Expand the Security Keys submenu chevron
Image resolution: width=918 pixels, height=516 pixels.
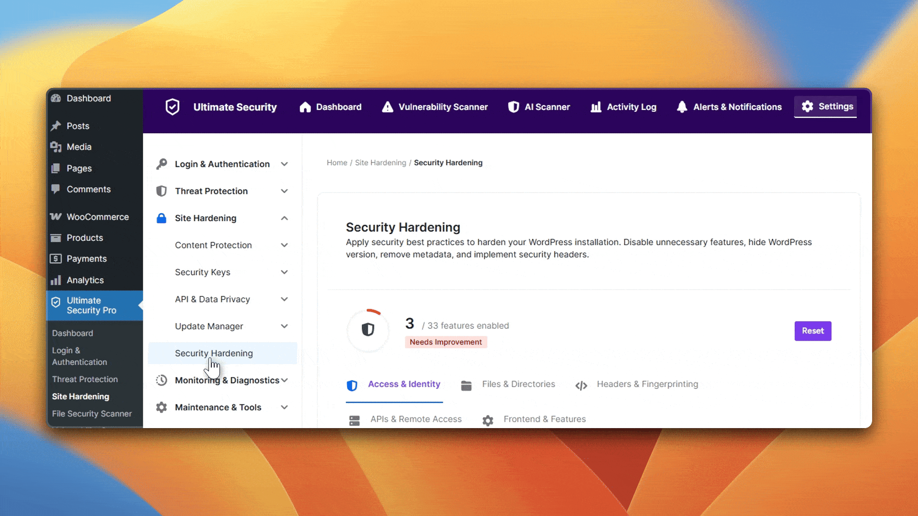tap(284, 272)
